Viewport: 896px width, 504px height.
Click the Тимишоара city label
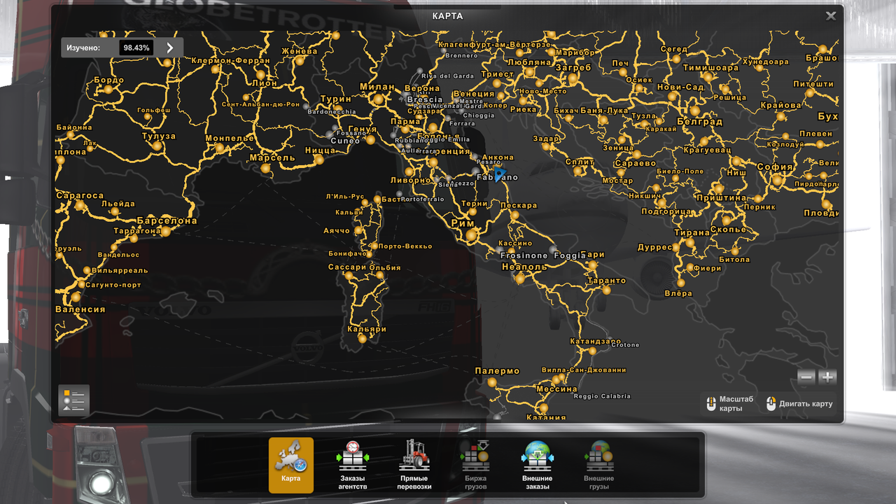(x=710, y=68)
